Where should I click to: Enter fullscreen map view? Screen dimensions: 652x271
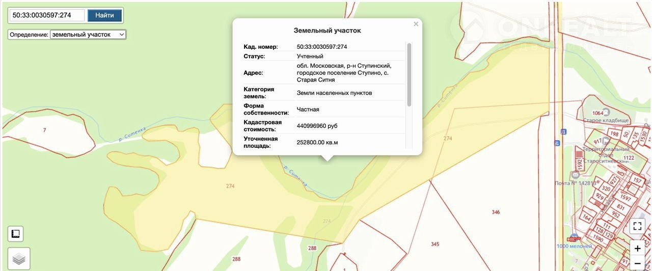(637, 226)
